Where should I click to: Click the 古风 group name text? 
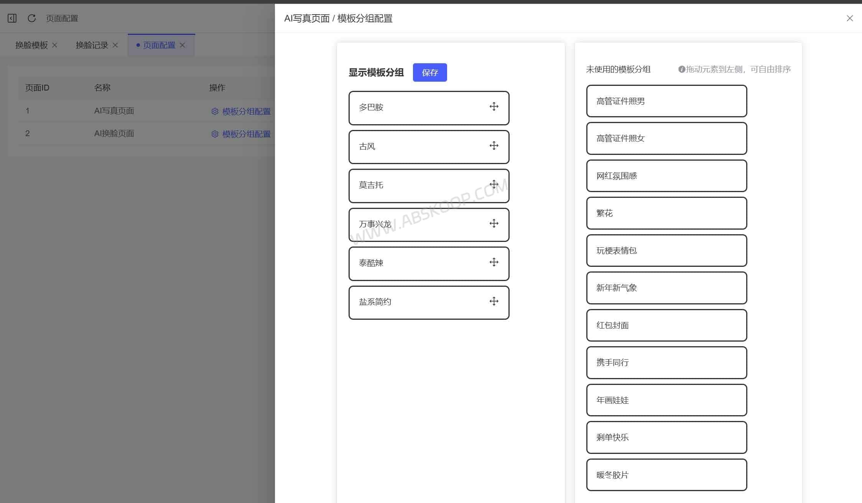[x=367, y=146]
